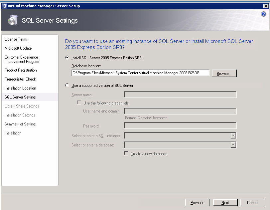Go to the Product Registration step
The width and height of the screenshot is (270, 210).
(21, 70)
